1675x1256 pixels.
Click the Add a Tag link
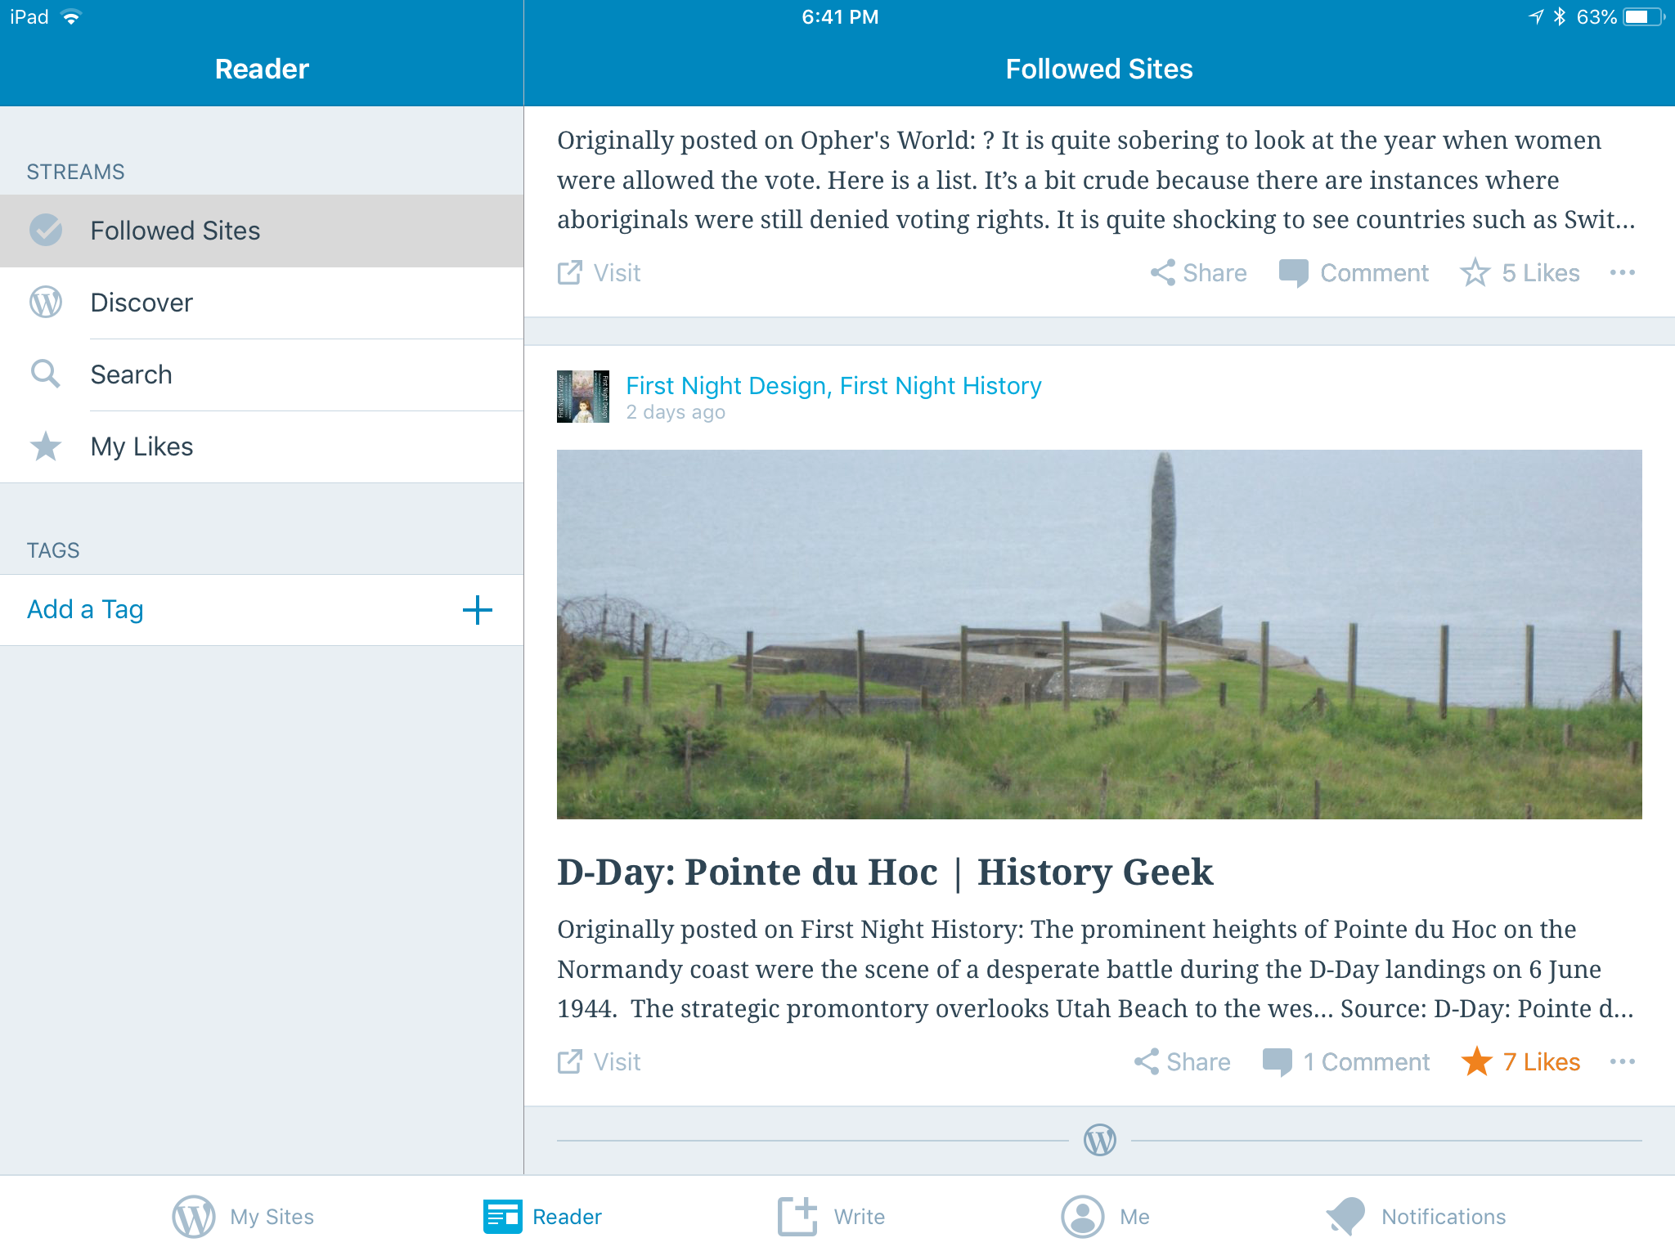point(85,609)
